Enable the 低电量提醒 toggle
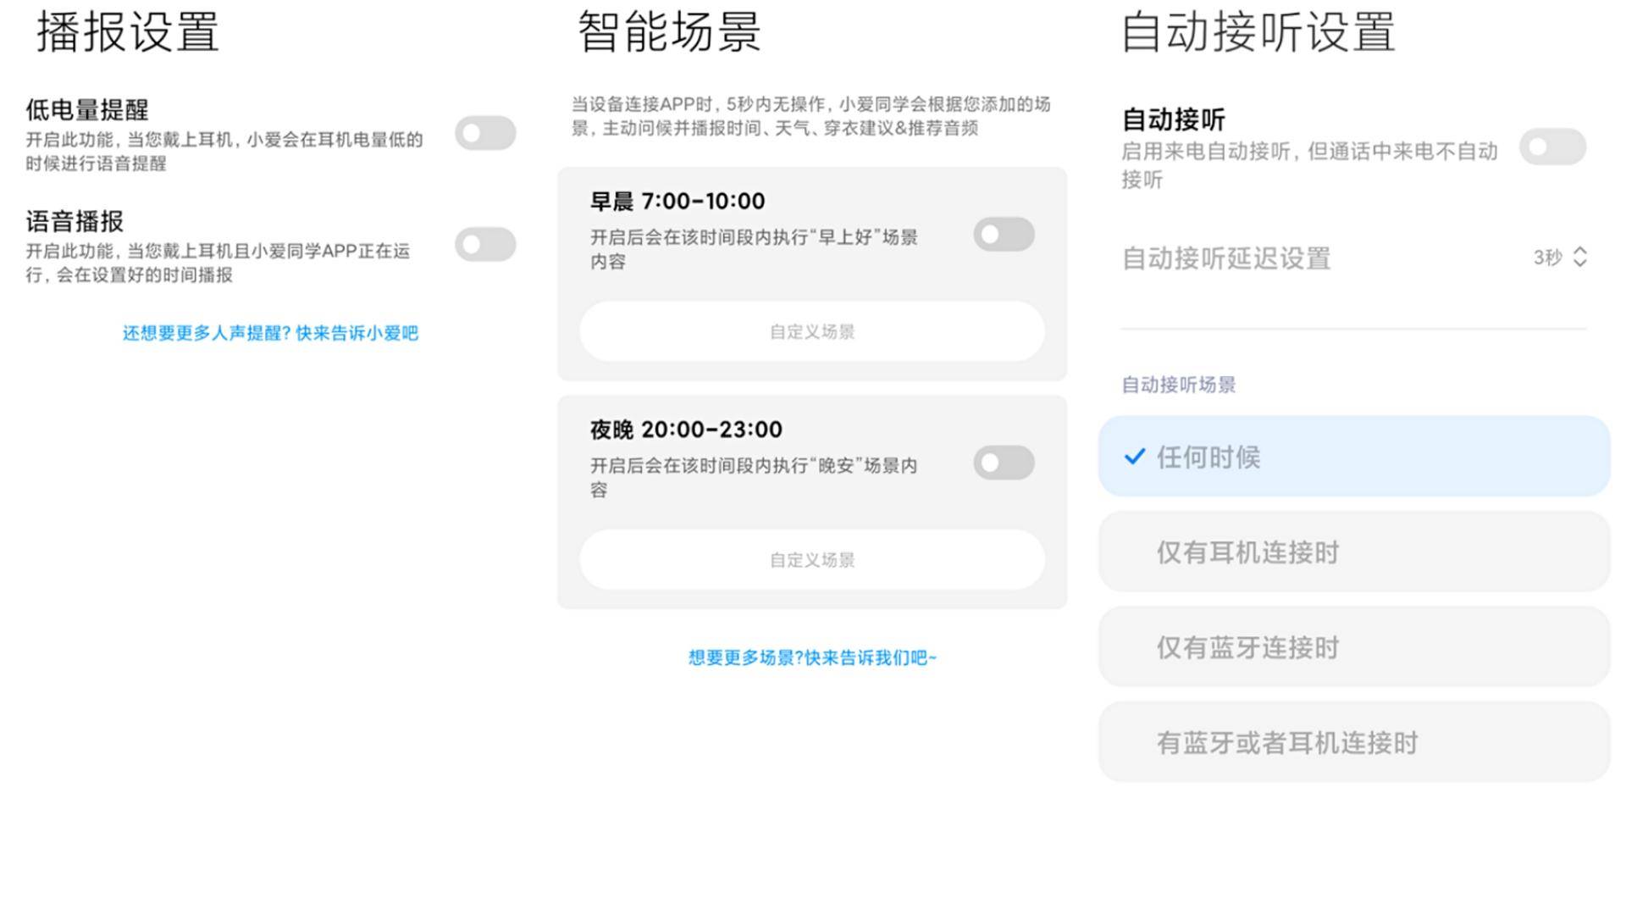The image size is (1626, 915). [484, 133]
